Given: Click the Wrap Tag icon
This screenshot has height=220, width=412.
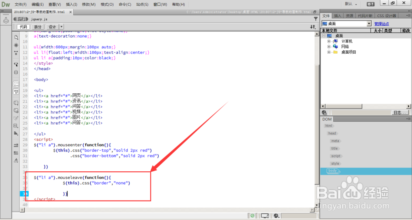Looking at the screenshot, I should pyautogui.click(x=16, y=118).
